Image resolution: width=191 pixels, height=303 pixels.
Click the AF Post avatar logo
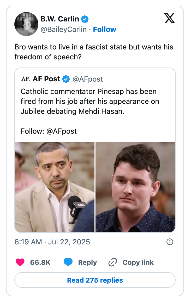click(25, 79)
